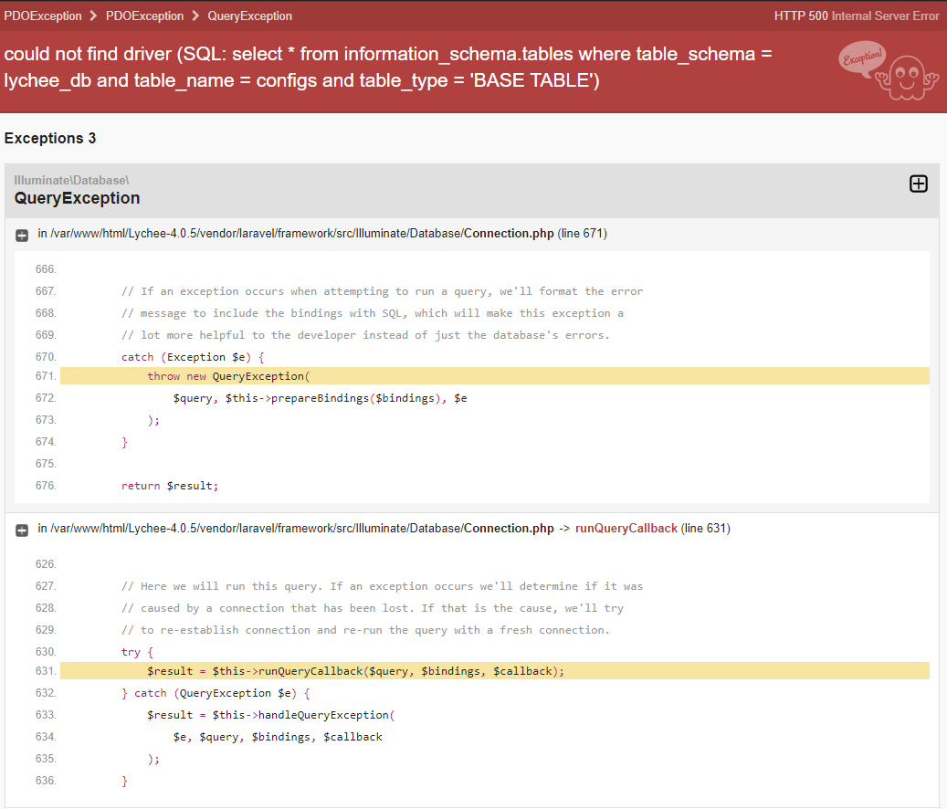Click the Exceptions 3 heading
This screenshot has height=809, width=947.
pos(50,138)
